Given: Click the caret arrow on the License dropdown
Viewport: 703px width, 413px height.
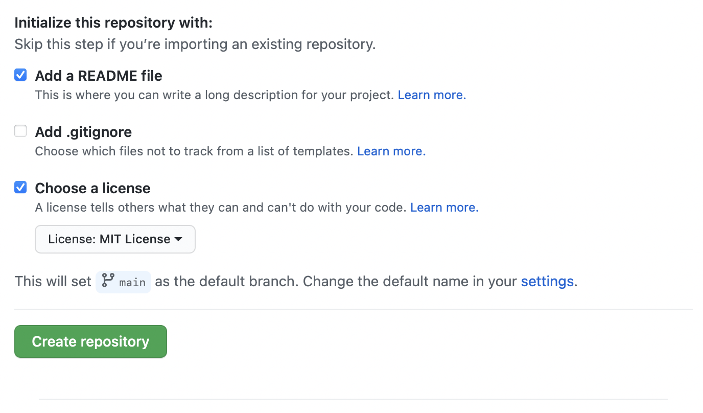Looking at the screenshot, I should pos(178,239).
